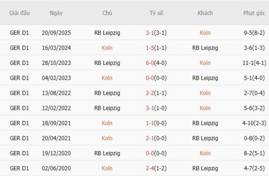Viewport: 269px width, 176px height.
Task: Open the 1-1 score from 18/09/2021
Action: point(156,123)
